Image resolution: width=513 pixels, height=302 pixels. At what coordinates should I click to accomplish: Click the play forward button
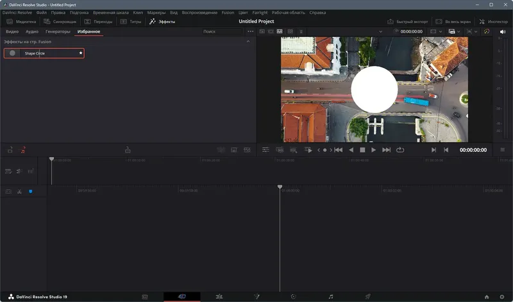(373, 150)
